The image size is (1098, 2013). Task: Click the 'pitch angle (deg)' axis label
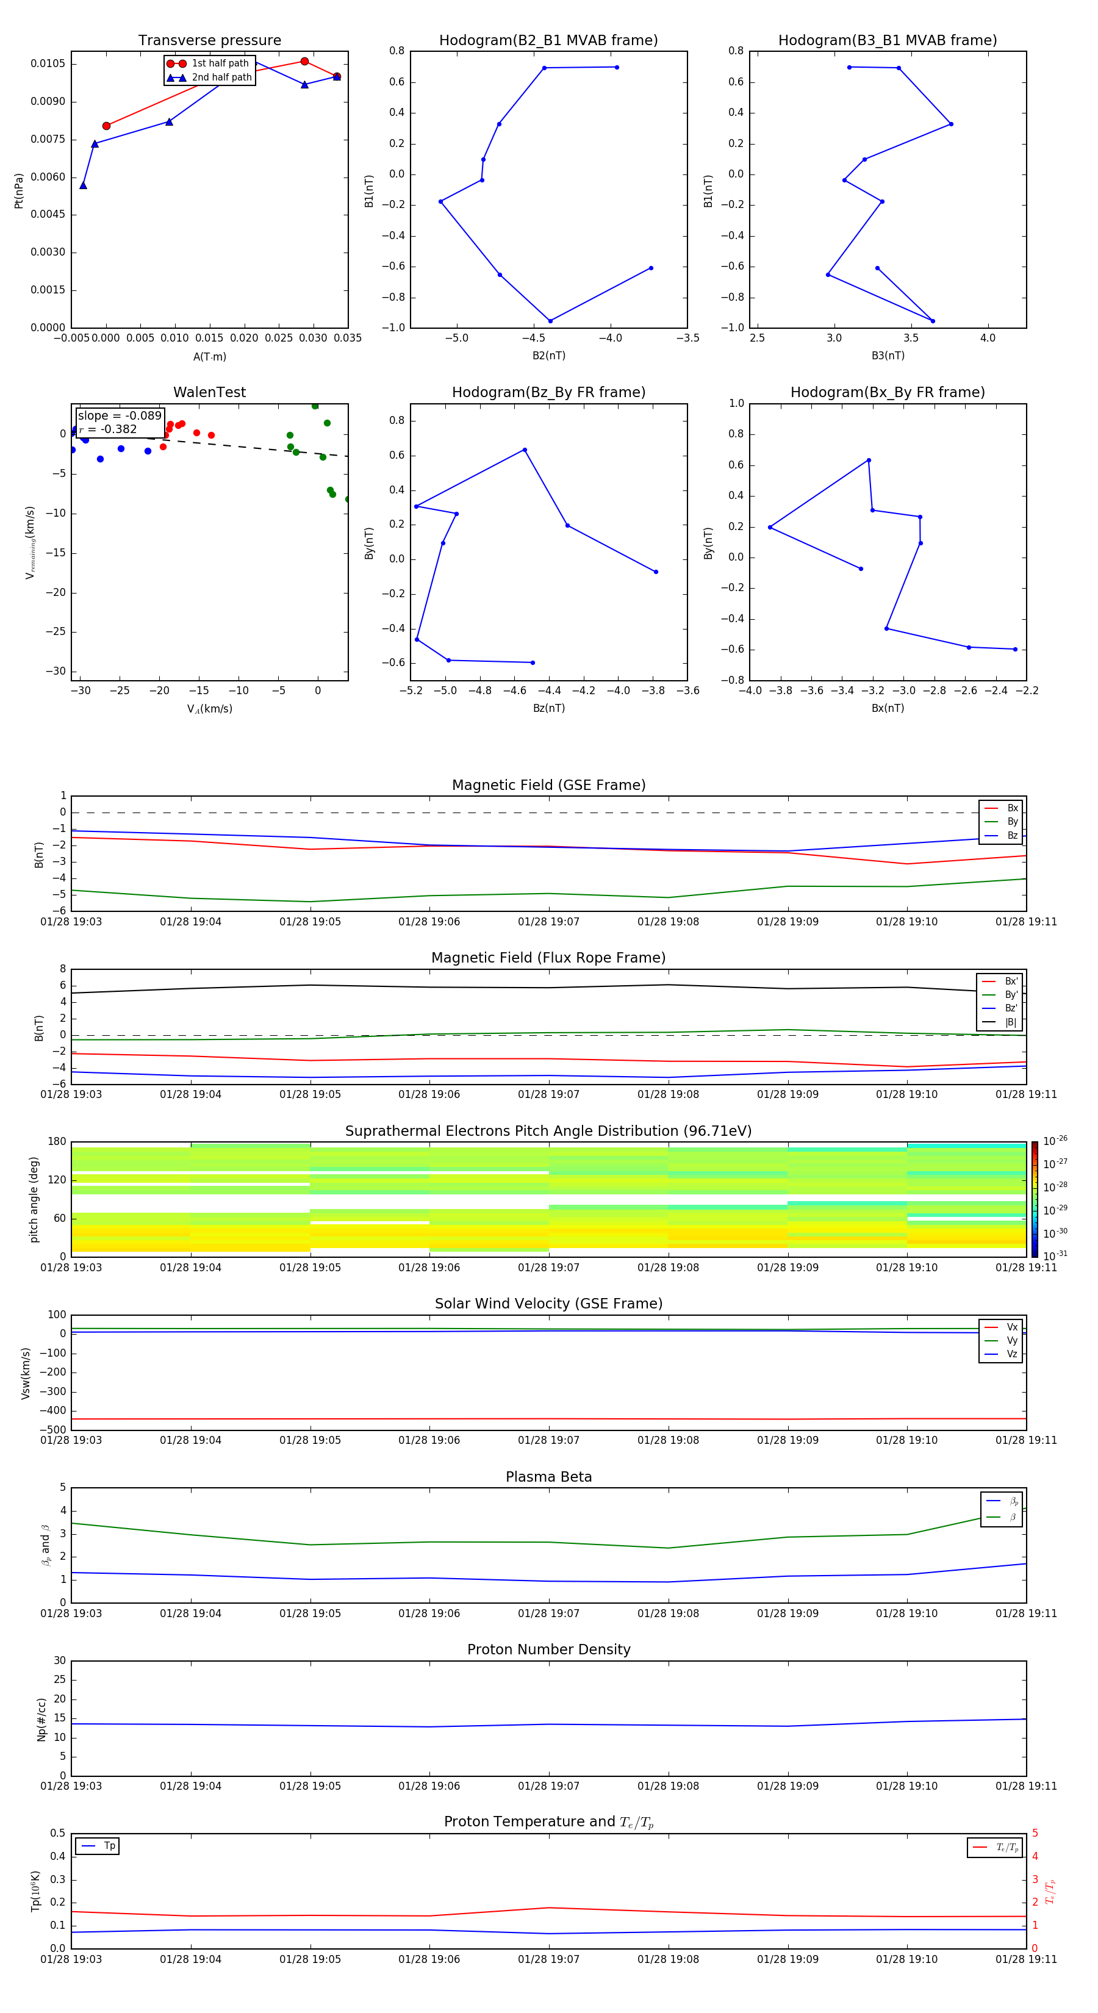34,1199
